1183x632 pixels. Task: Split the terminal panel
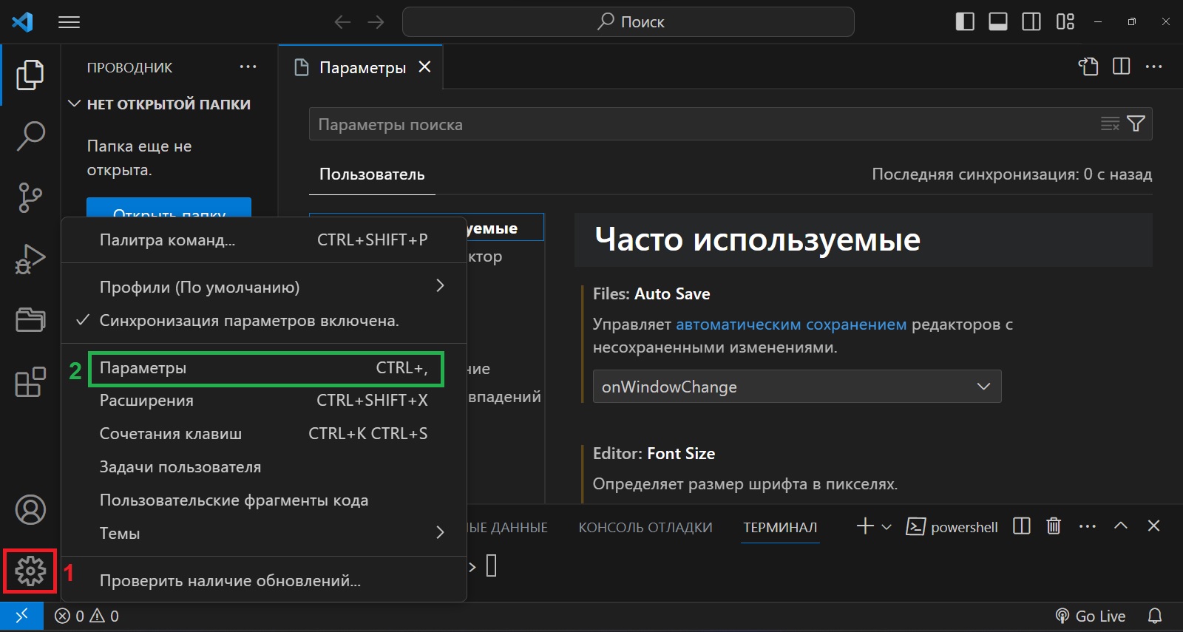click(1022, 526)
